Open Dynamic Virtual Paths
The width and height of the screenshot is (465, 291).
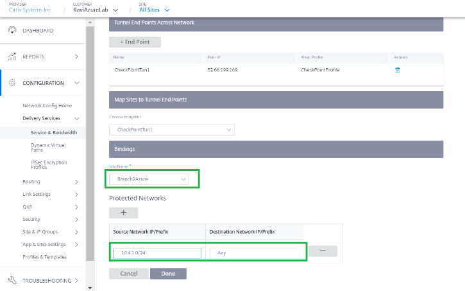48,147
